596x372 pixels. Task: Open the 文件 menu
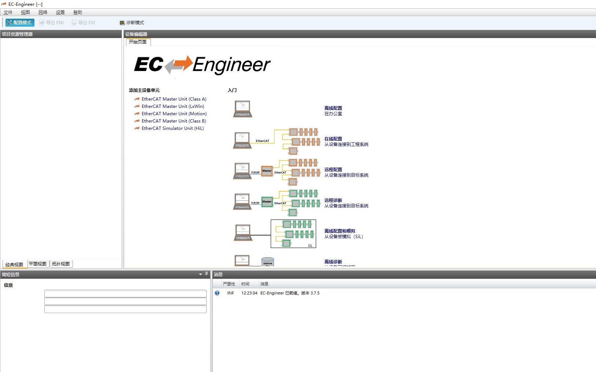8,12
